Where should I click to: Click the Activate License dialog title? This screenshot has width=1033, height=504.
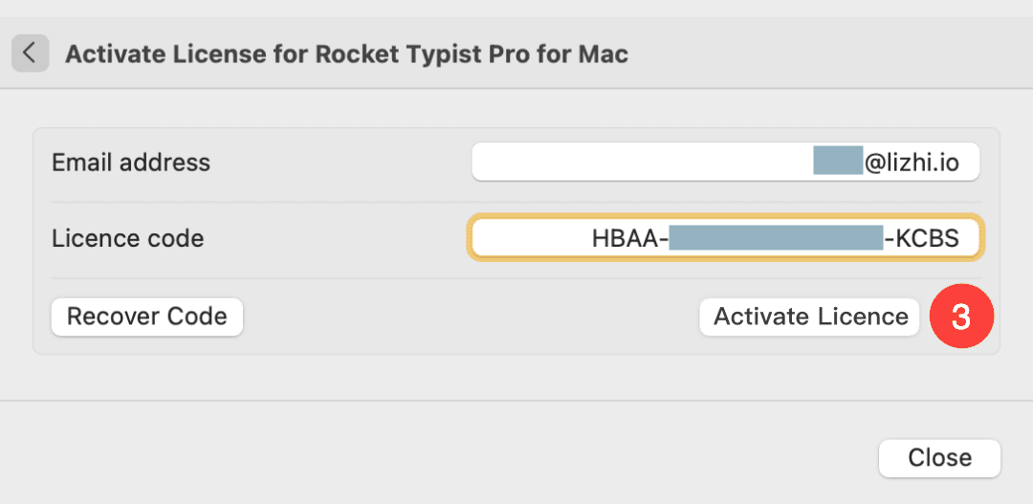coord(346,54)
